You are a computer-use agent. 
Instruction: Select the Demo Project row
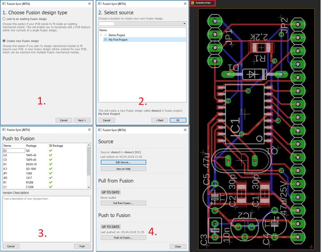click(143, 35)
